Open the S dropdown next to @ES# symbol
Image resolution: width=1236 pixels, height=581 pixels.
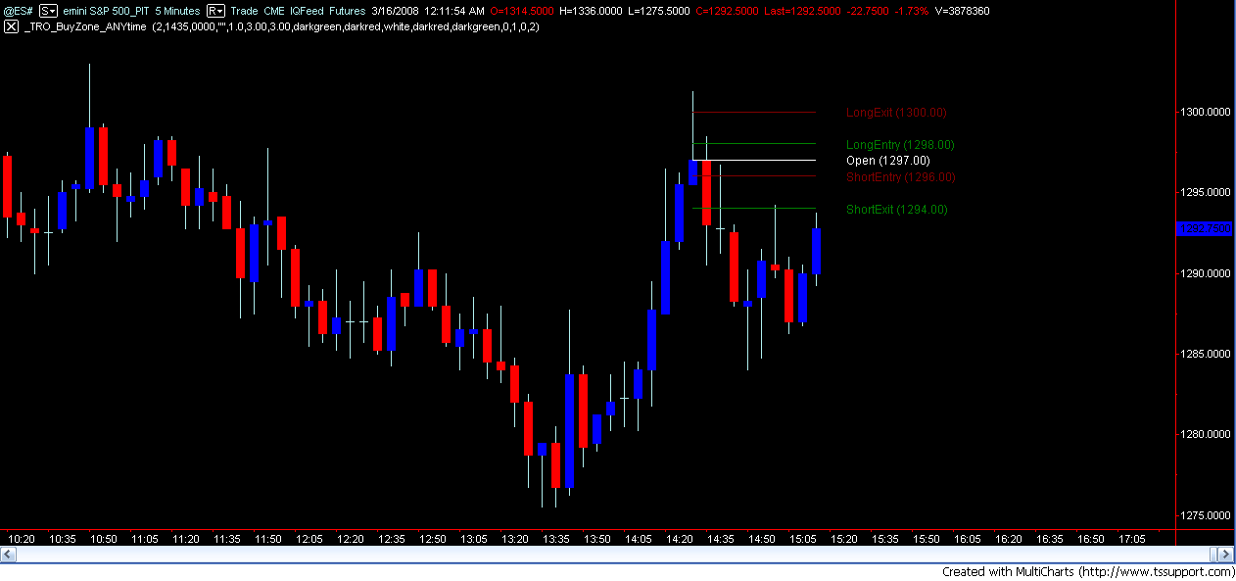click(x=47, y=11)
